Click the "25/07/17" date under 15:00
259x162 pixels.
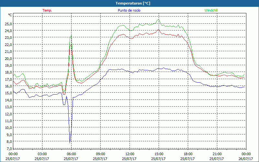158,159
